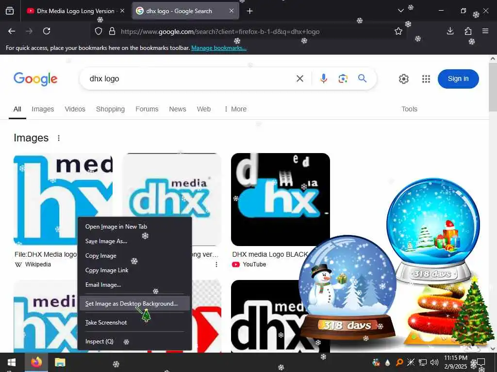This screenshot has width=497, height=372.
Task: Open the Firefox downloads panel
Action: tap(450, 31)
